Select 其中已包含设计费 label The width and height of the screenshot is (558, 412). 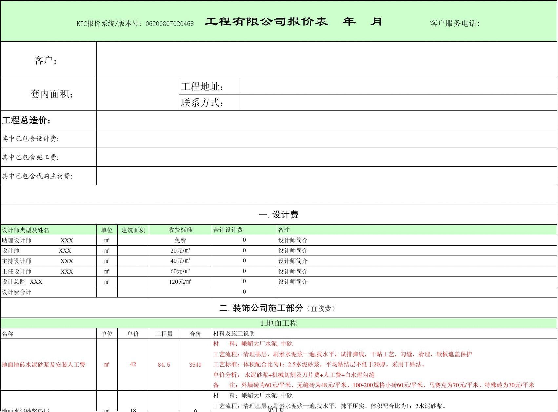click(x=30, y=139)
